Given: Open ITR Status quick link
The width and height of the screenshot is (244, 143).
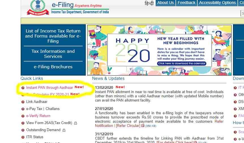Looking at the screenshot, I should tap(35, 137).
